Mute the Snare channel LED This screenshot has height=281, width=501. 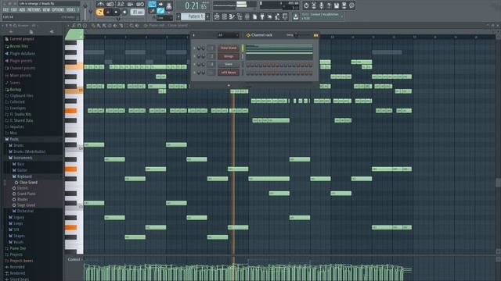(x=194, y=64)
